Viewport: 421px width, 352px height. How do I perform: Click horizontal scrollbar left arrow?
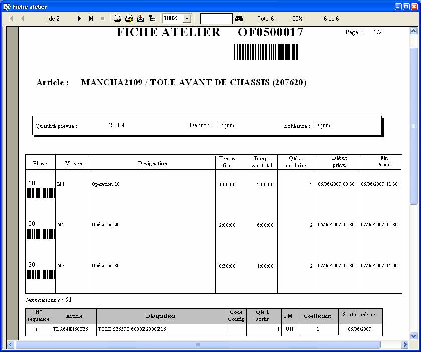11,344
